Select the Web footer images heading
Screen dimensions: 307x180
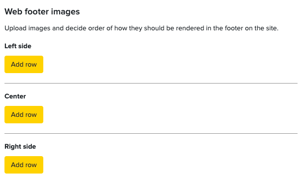42,12
